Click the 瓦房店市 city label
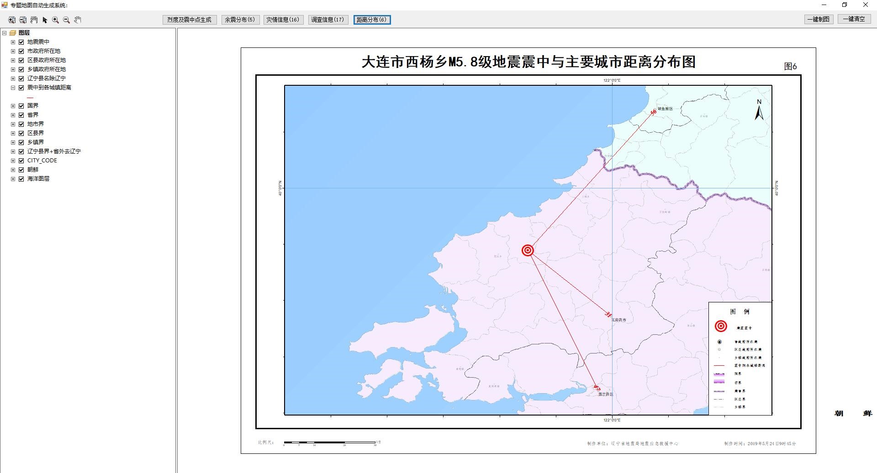Image resolution: width=877 pixels, height=473 pixels. point(619,320)
